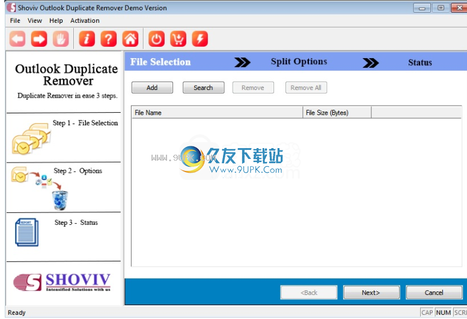
Task: Minimize the Shoviv window
Action: point(422,8)
